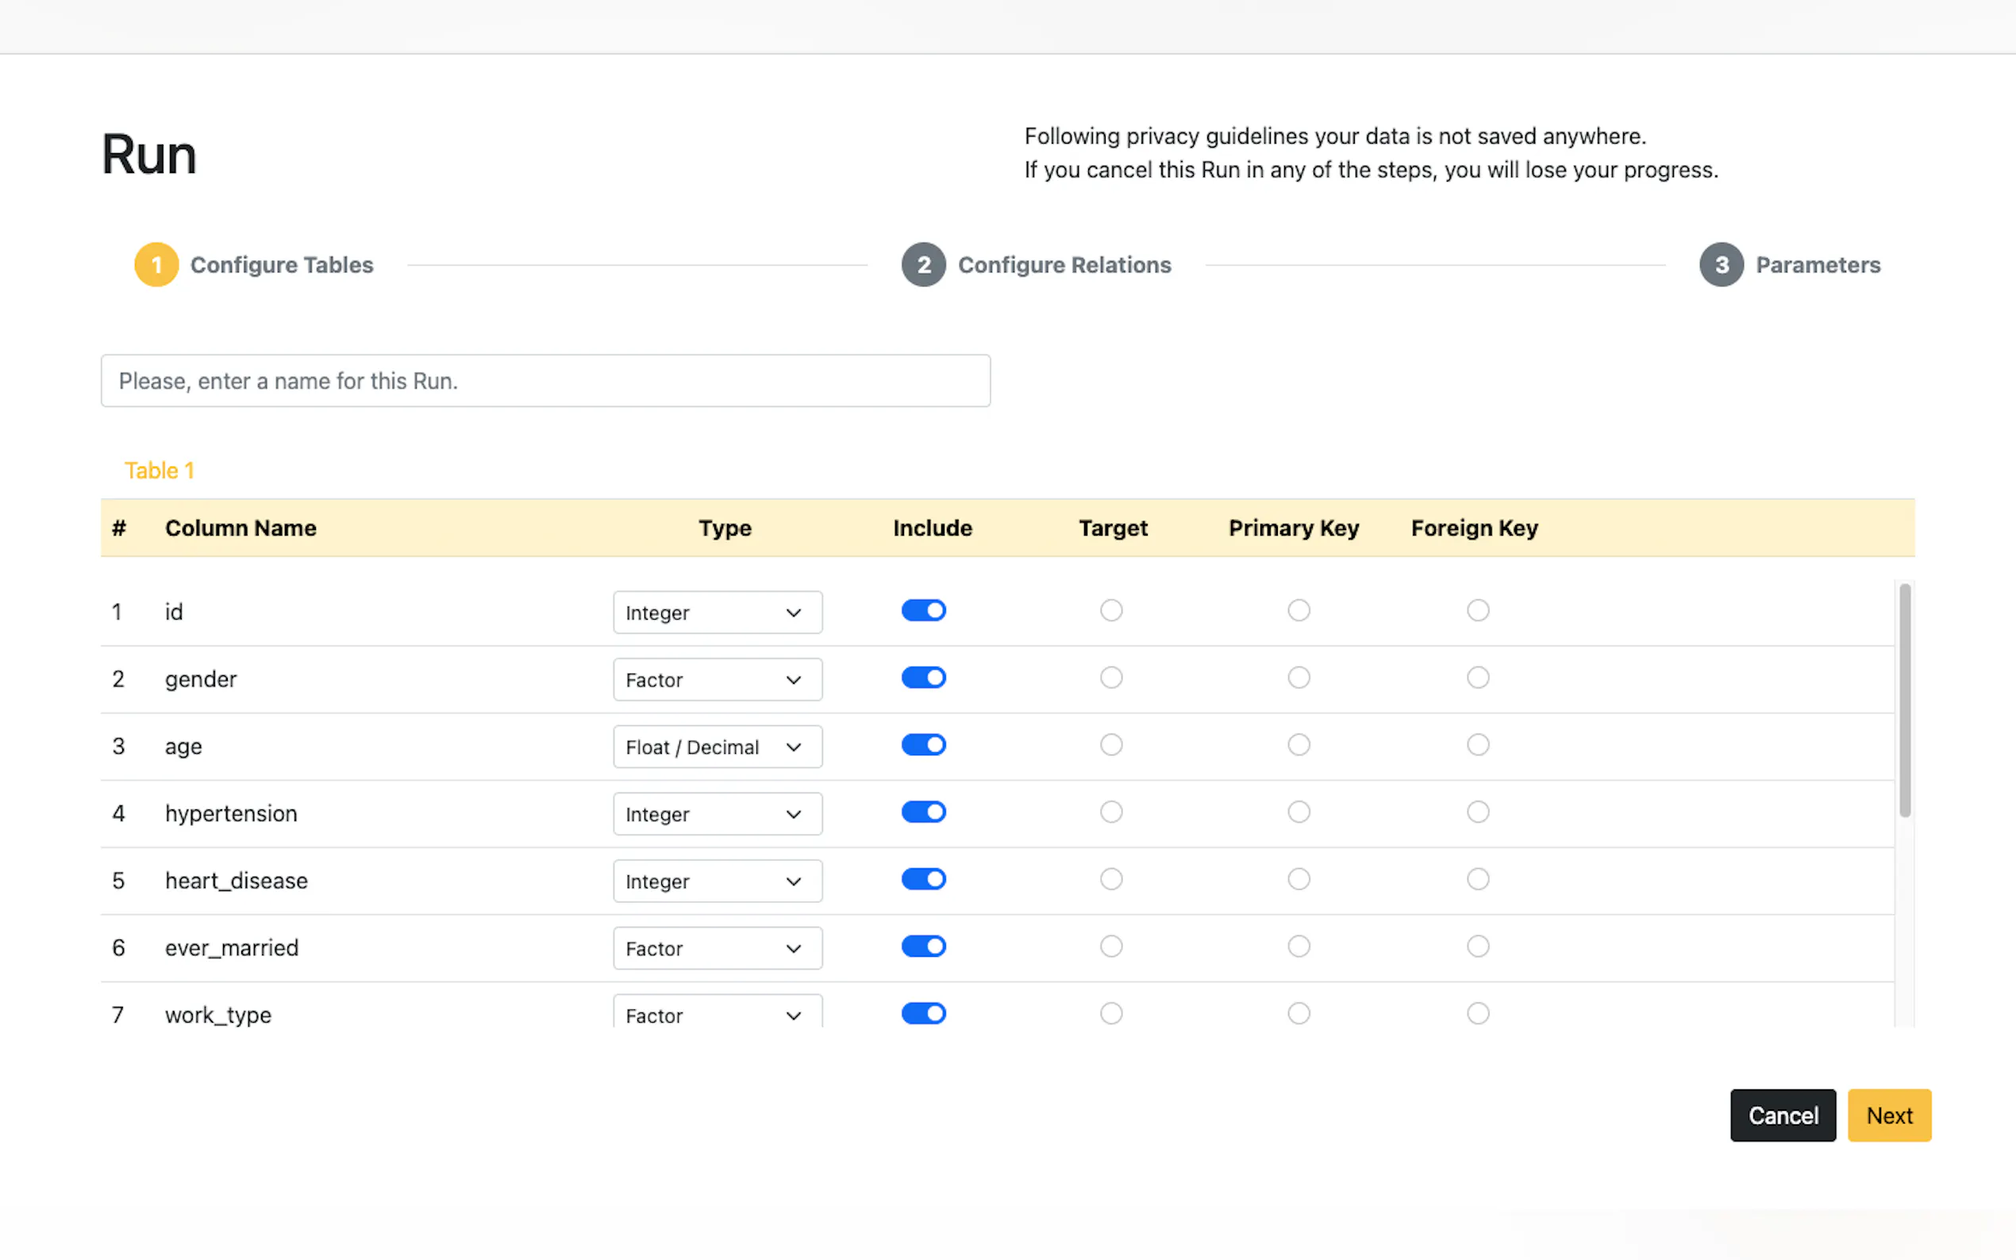
Task: Turn off Include for heart_disease
Action: 923,879
